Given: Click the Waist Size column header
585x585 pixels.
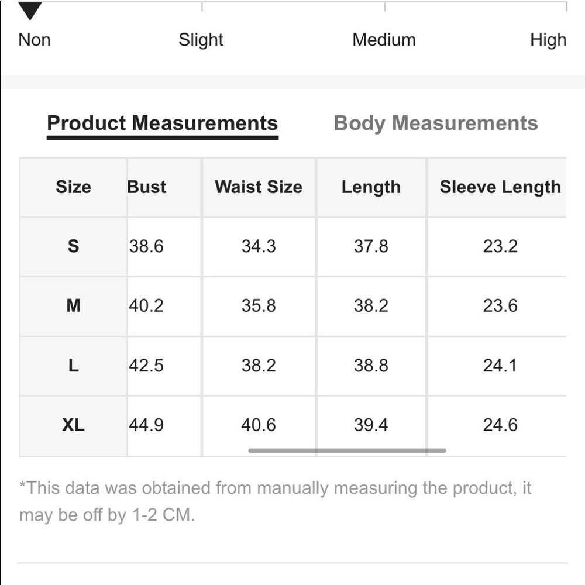Looking at the screenshot, I should (259, 187).
